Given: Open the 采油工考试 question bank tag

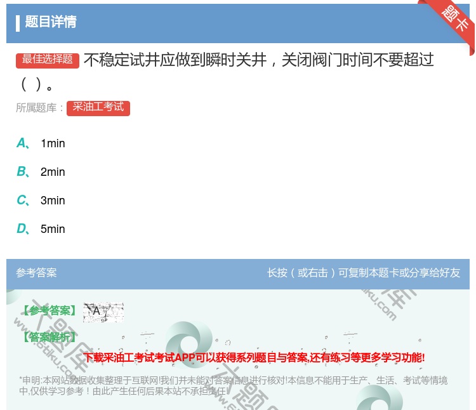Looking at the screenshot, I should [98, 108].
